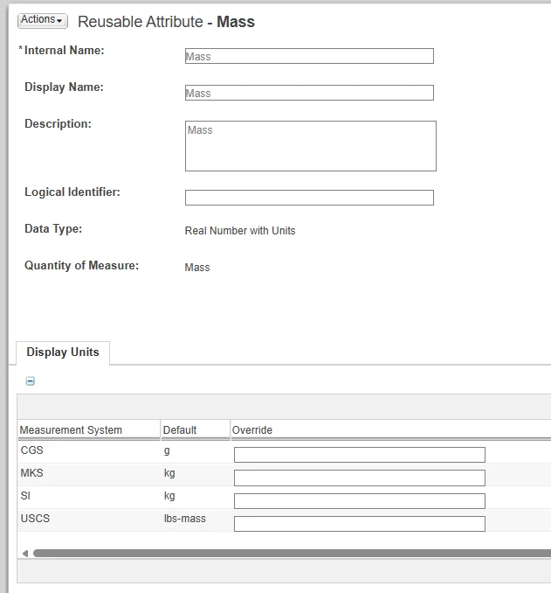Click the Display Name input field
The width and height of the screenshot is (551, 593).
[x=309, y=93]
